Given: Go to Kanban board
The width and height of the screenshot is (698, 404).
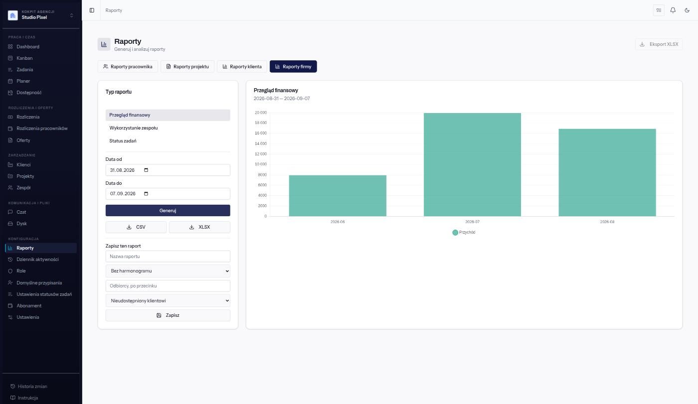Looking at the screenshot, I should (x=41, y=58).
